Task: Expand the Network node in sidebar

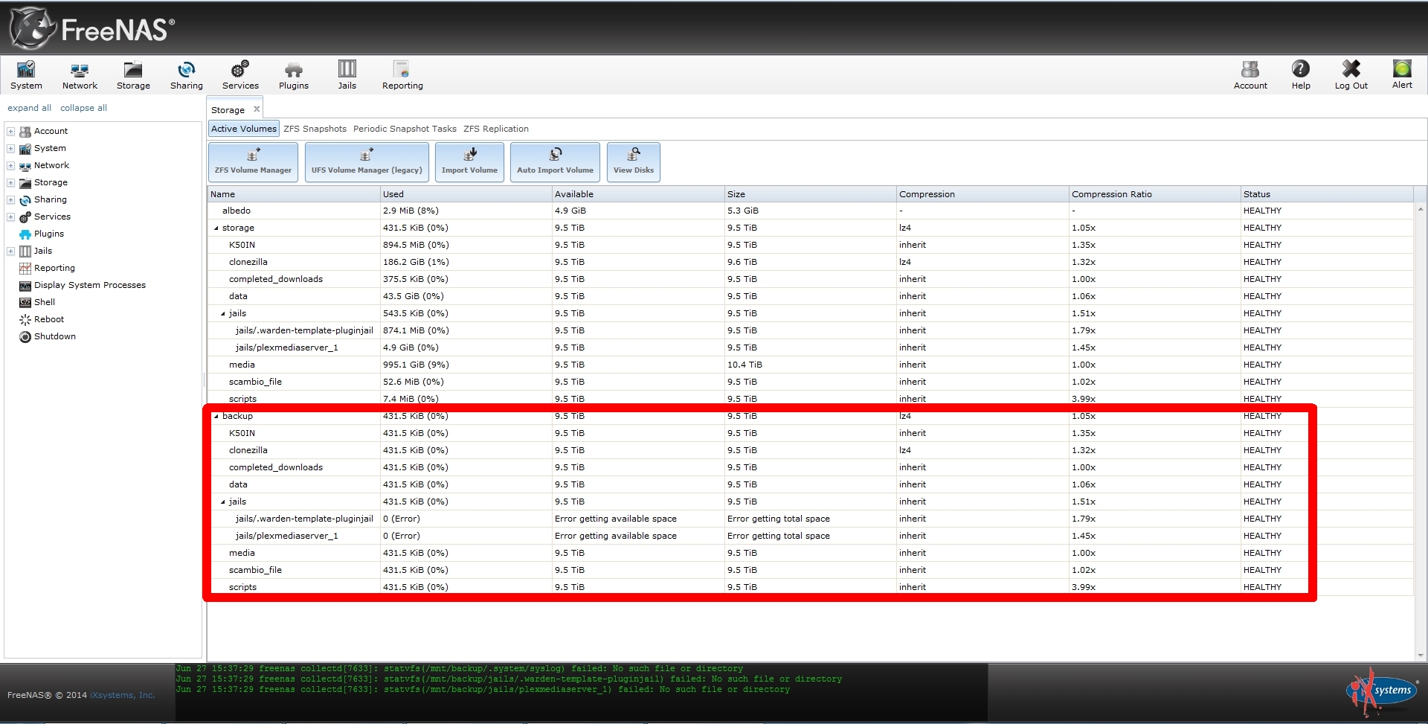Action: click(x=11, y=165)
